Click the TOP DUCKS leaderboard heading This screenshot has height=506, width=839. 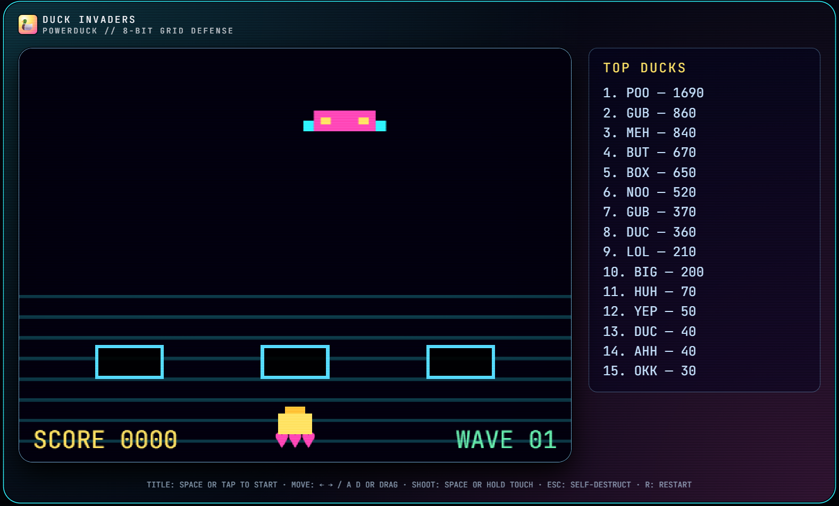644,68
